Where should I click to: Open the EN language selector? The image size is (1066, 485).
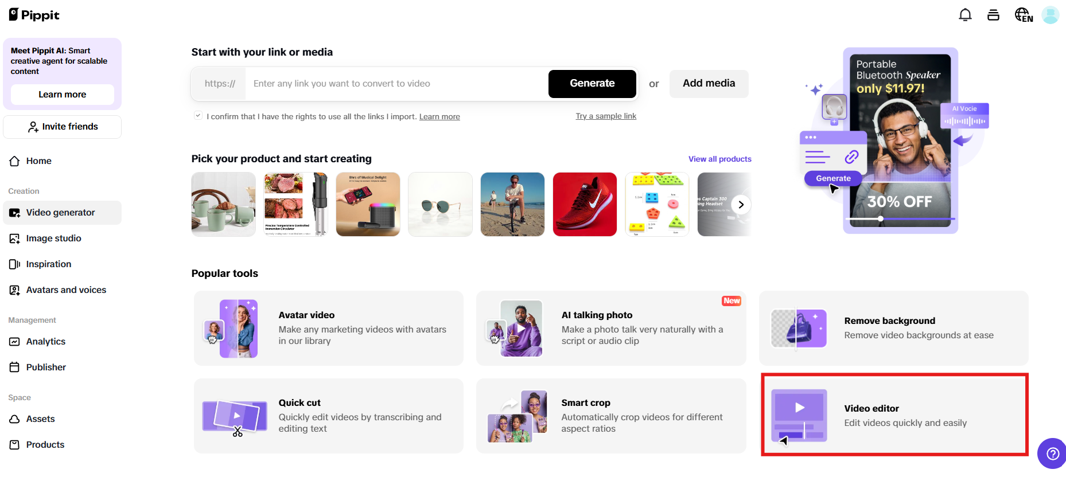point(1024,15)
